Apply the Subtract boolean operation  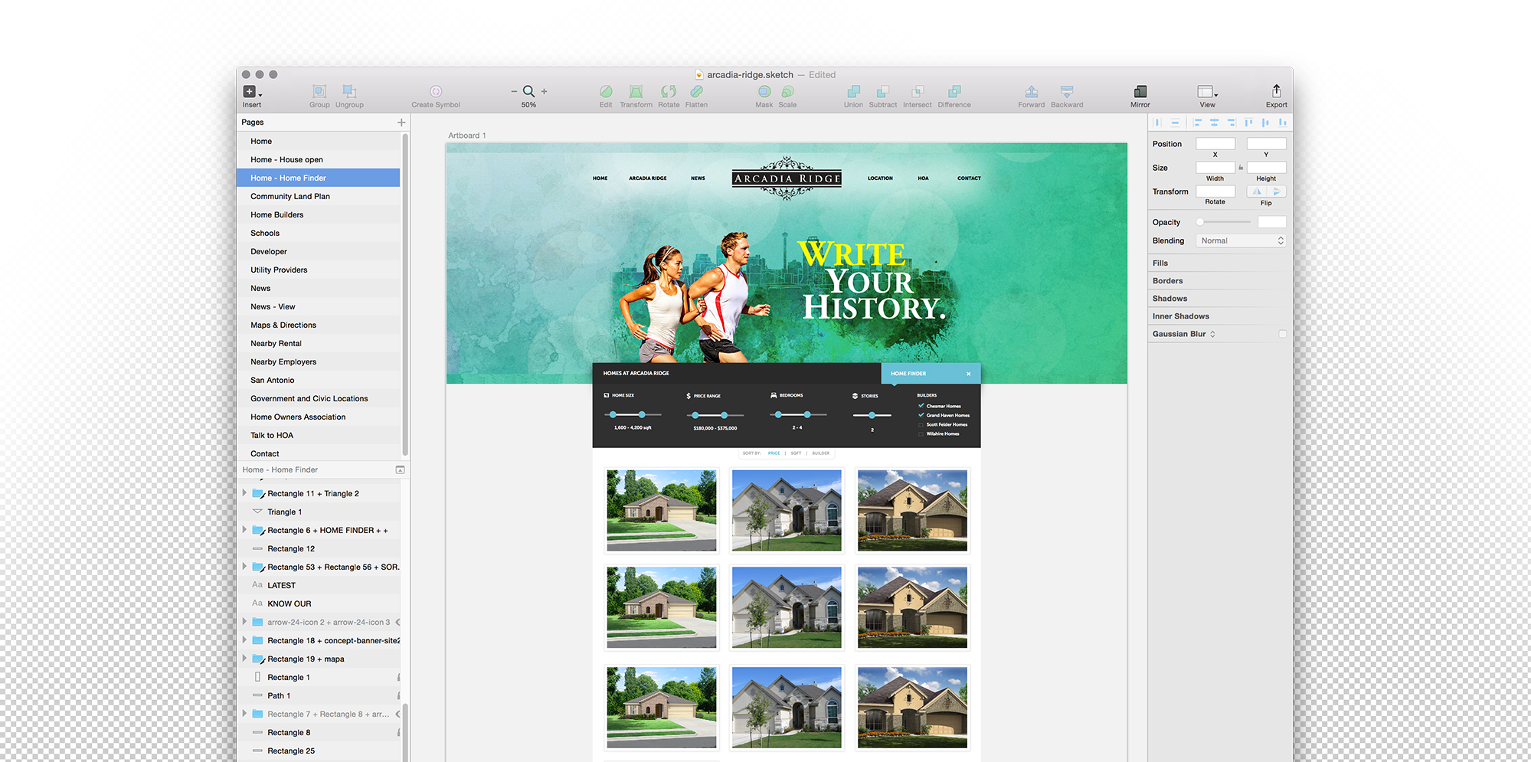(x=882, y=91)
